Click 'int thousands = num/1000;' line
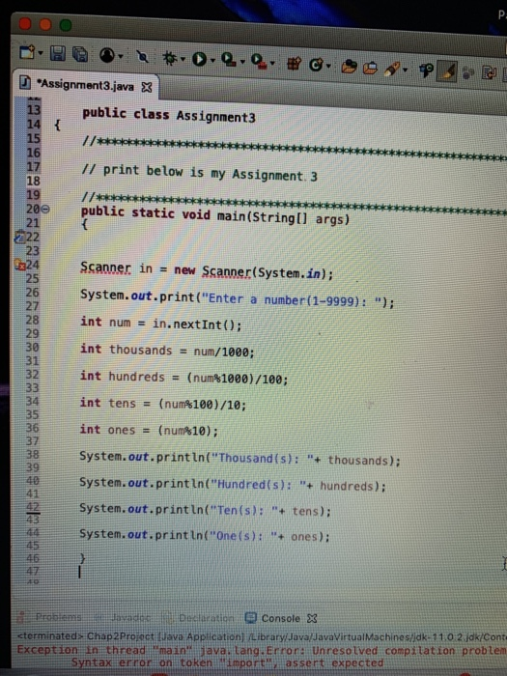 167,351
